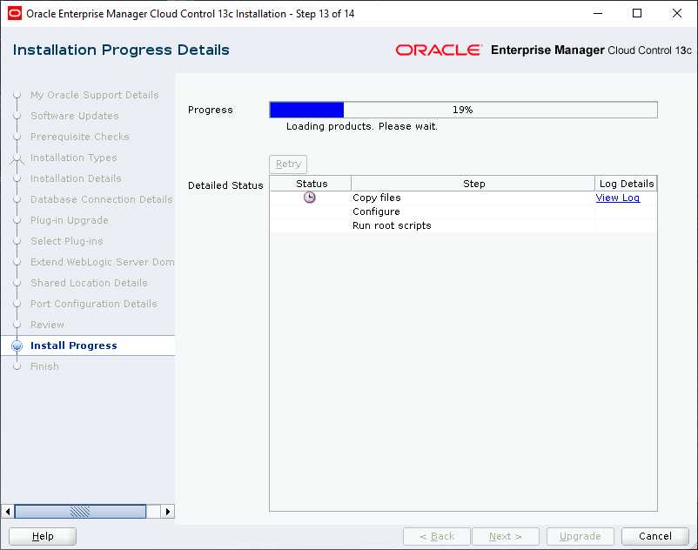Screen dimensions: 698x550
Task: Click the Status column header
Action: coord(311,184)
